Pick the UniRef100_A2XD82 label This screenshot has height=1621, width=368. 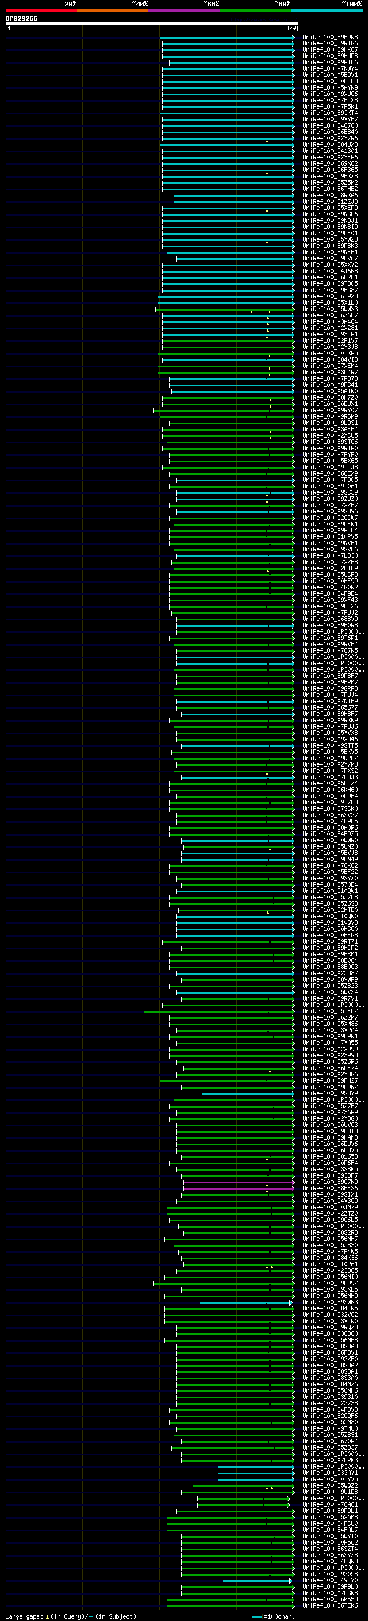tap(330, 974)
